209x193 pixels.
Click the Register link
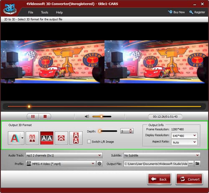[x=197, y=12]
